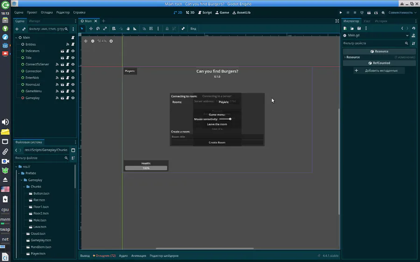Collapse the Main root node
Screen dimensions: 420x262
[x=16, y=38]
